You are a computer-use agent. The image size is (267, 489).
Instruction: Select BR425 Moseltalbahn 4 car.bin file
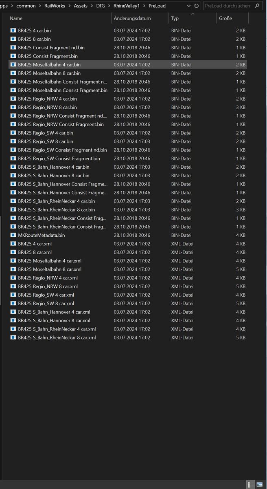[x=127, y=65]
